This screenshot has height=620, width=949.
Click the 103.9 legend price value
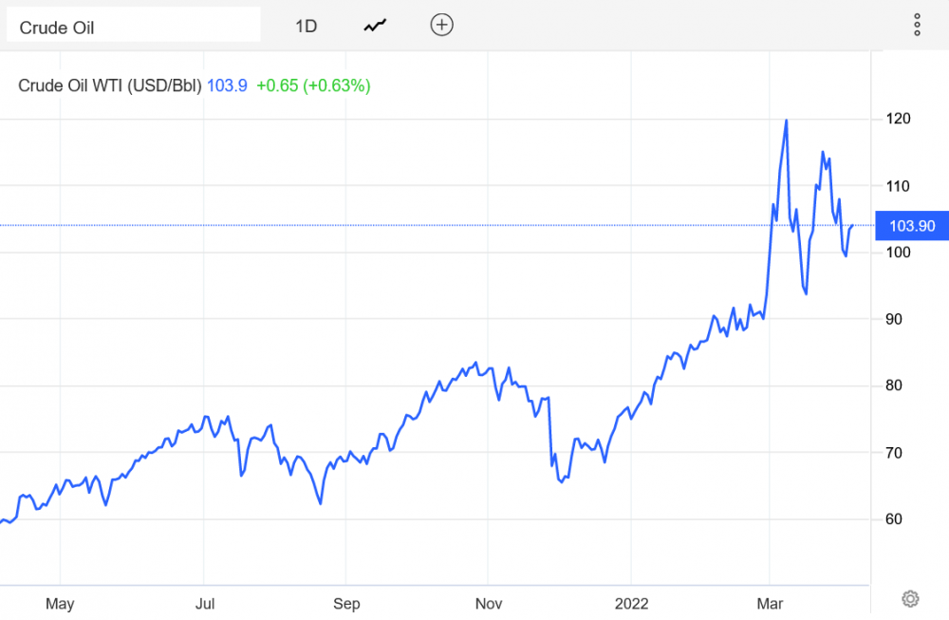pos(227,85)
